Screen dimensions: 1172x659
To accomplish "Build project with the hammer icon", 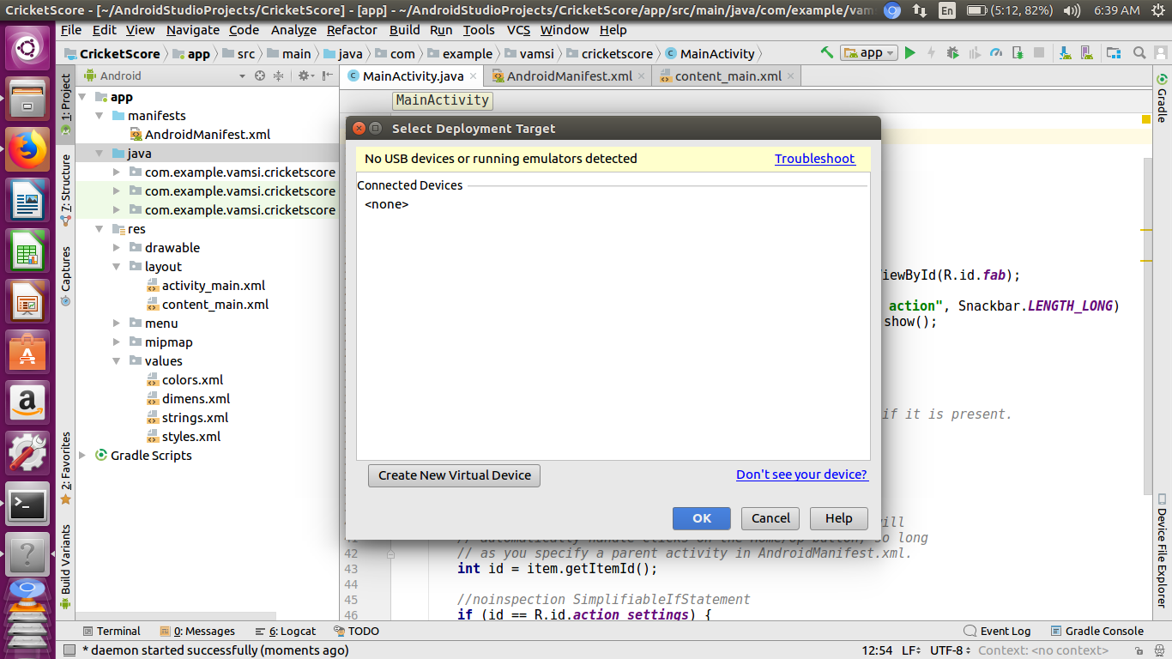I will tap(827, 52).
